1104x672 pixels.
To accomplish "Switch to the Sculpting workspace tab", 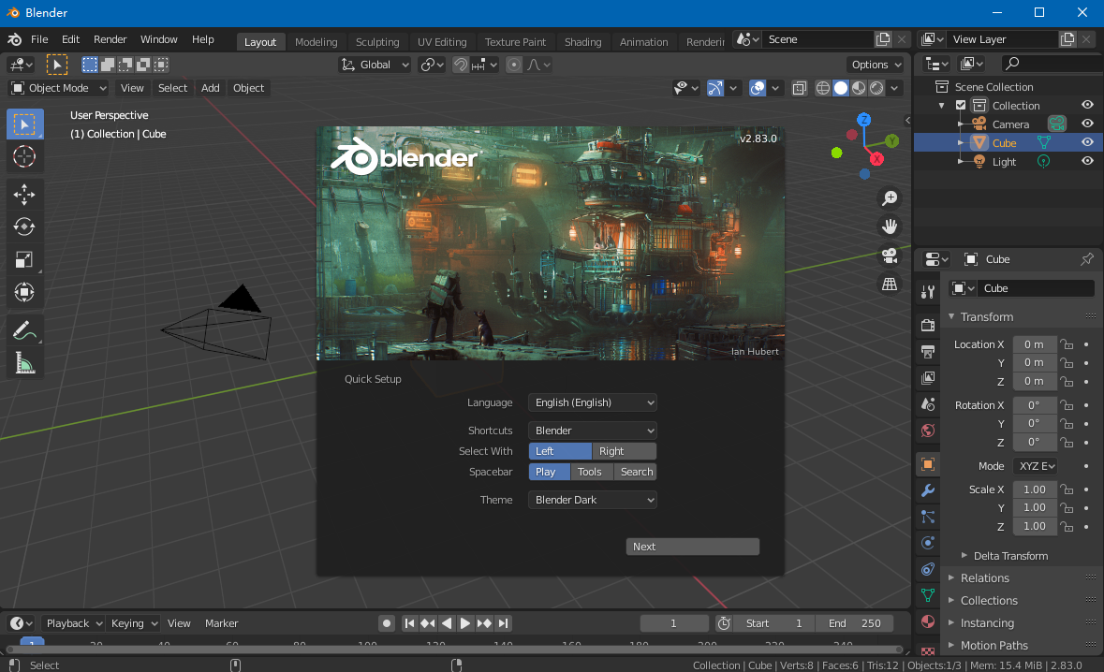I will pyautogui.click(x=377, y=41).
